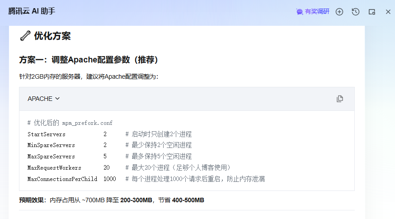Click the 方案一 Apache heading

click(89, 60)
